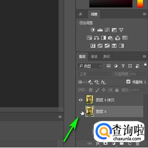This screenshot has width=148, height=148.
Task: Toggle visibility of 图层 0 layer
Action: point(81,111)
